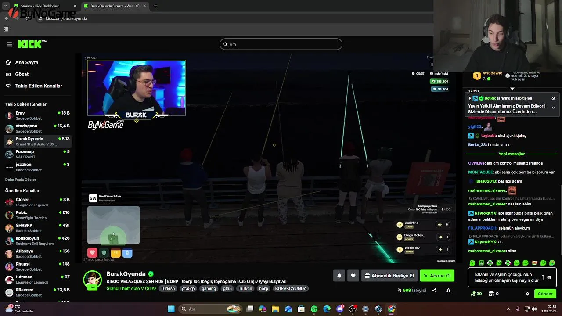Screen dimensions: 562x316
Task: Click the BURAKOYUNDA tag
Action: point(291,288)
